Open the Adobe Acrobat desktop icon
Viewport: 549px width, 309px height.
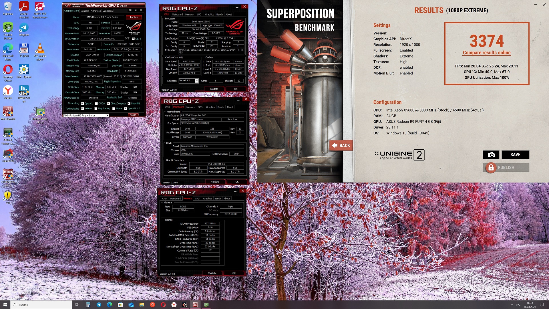tap(24, 10)
